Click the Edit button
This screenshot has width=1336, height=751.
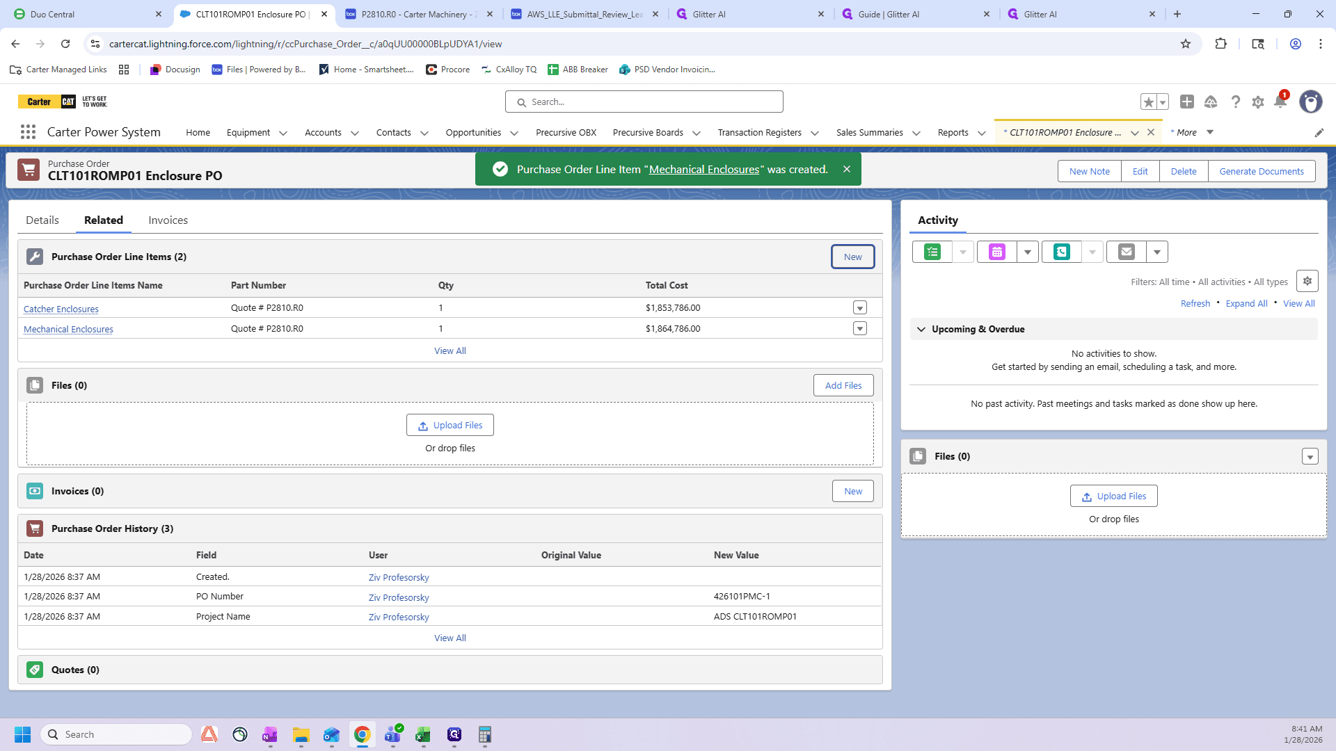[x=1140, y=171]
